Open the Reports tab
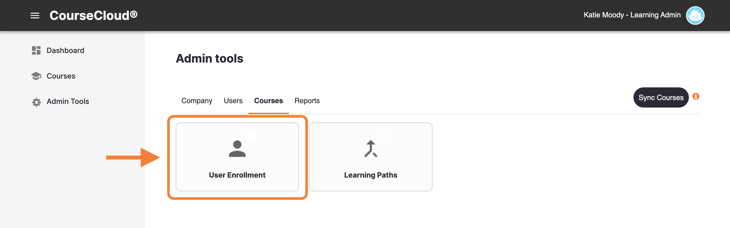This screenshot has height=228, width=730. pyautogui.click(x=307, y=101)
